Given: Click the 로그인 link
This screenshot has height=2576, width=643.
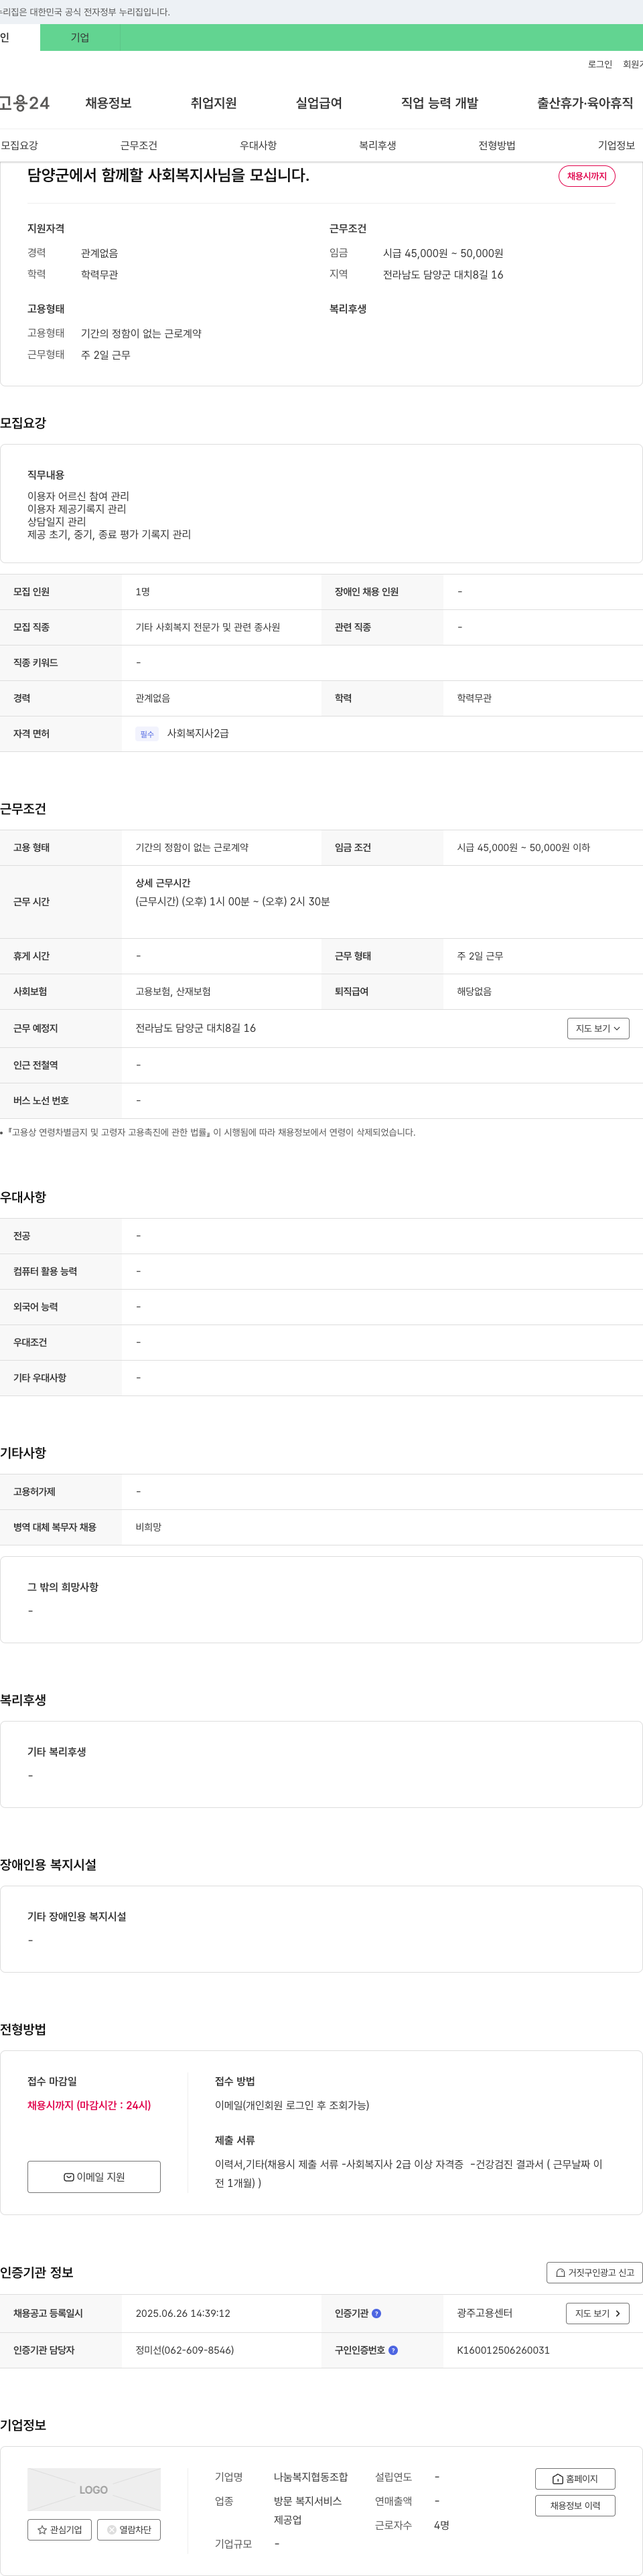Looking at the screenshot, I should click(599, 64).
